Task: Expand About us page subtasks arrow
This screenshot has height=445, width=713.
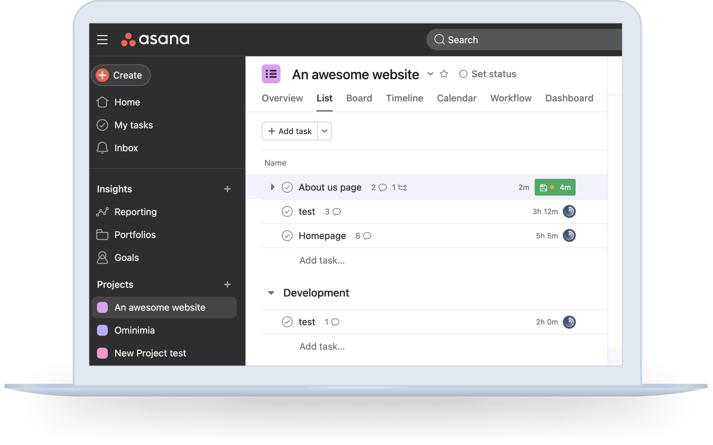Action: pyautogui.click(x=272, y=187)
